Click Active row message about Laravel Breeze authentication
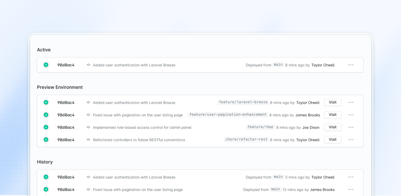The width and height of the screenshot is (401, 196). 134,65
